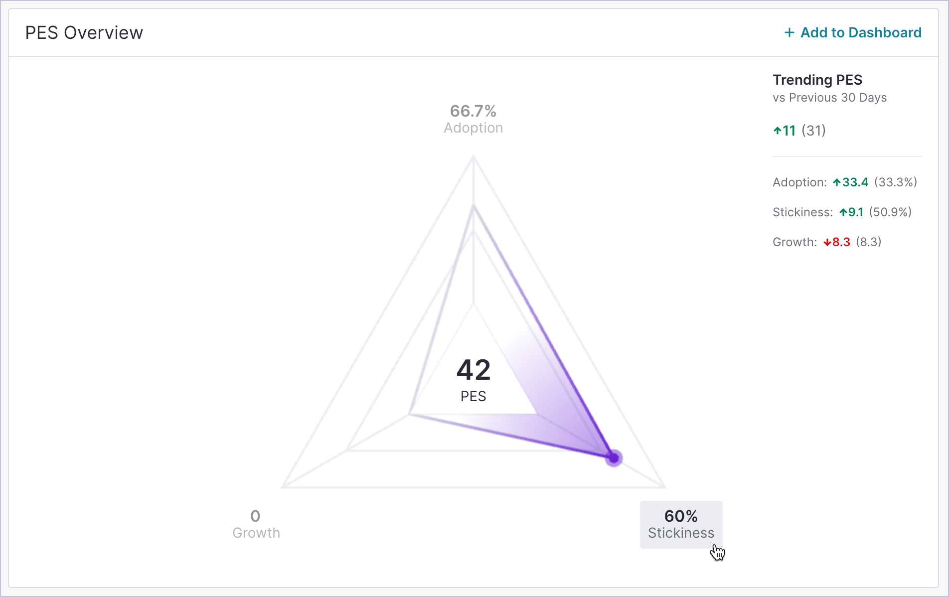Click the Stickiness trend value 9.1
949x597 pixels.
click(856, 212)
